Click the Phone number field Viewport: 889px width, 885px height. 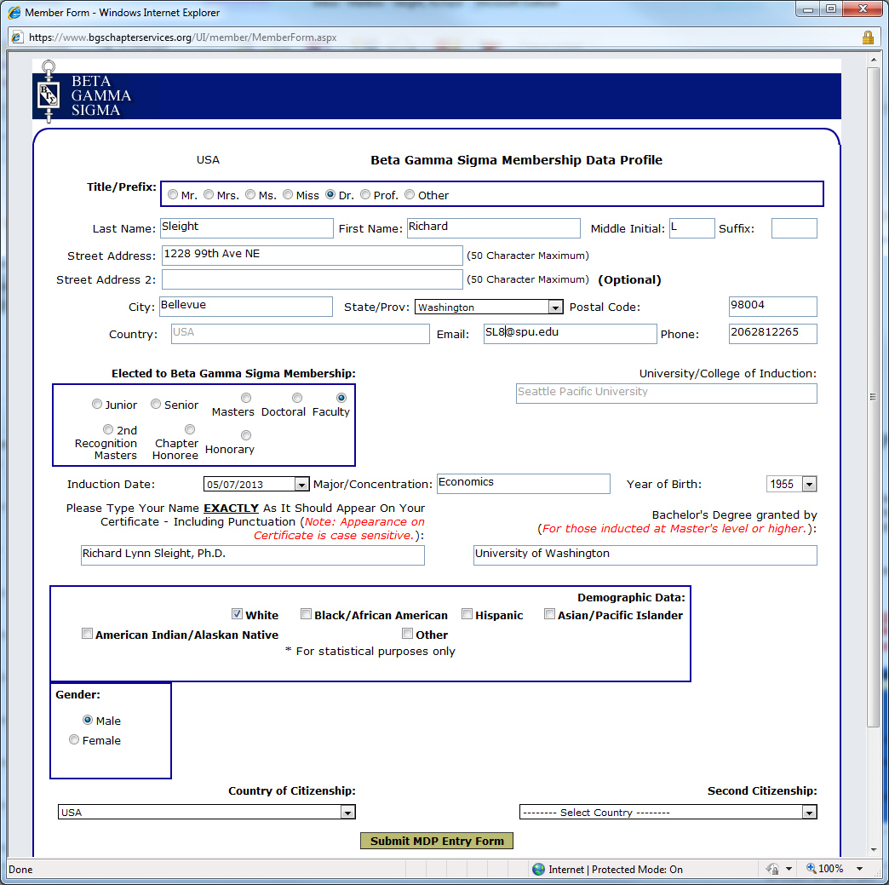pos(773,334)
